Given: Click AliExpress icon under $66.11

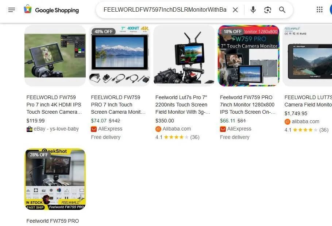Looking at the screenshot, I should pyautogui.click(x=223, y=129).
